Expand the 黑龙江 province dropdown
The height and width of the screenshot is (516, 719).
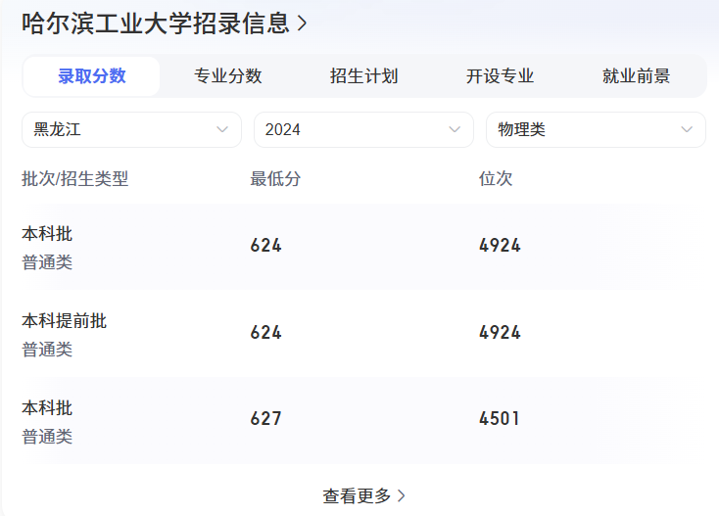point(131,129)
